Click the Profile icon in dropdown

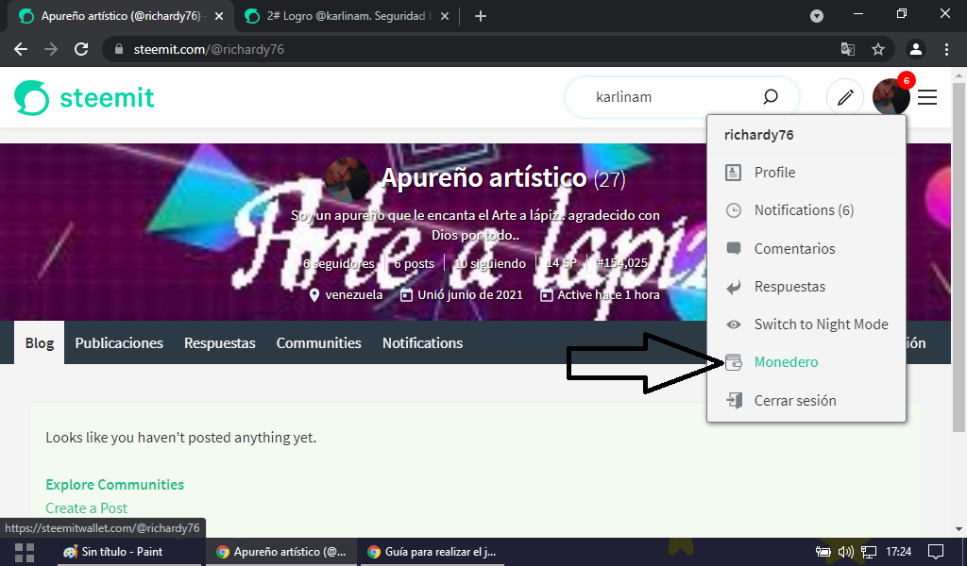[733, 173]
